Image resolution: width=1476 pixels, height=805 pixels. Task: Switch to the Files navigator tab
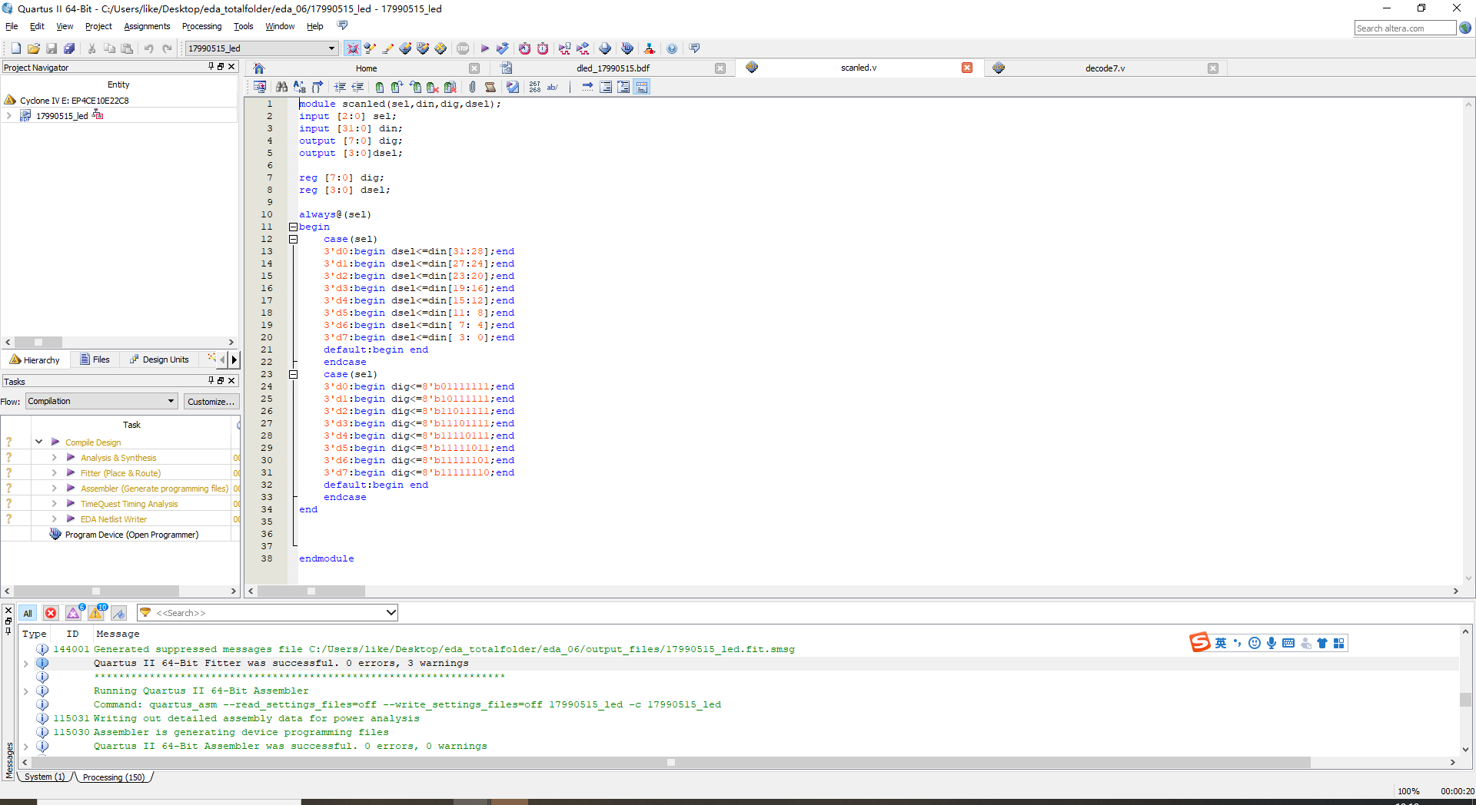coord(95,359)
